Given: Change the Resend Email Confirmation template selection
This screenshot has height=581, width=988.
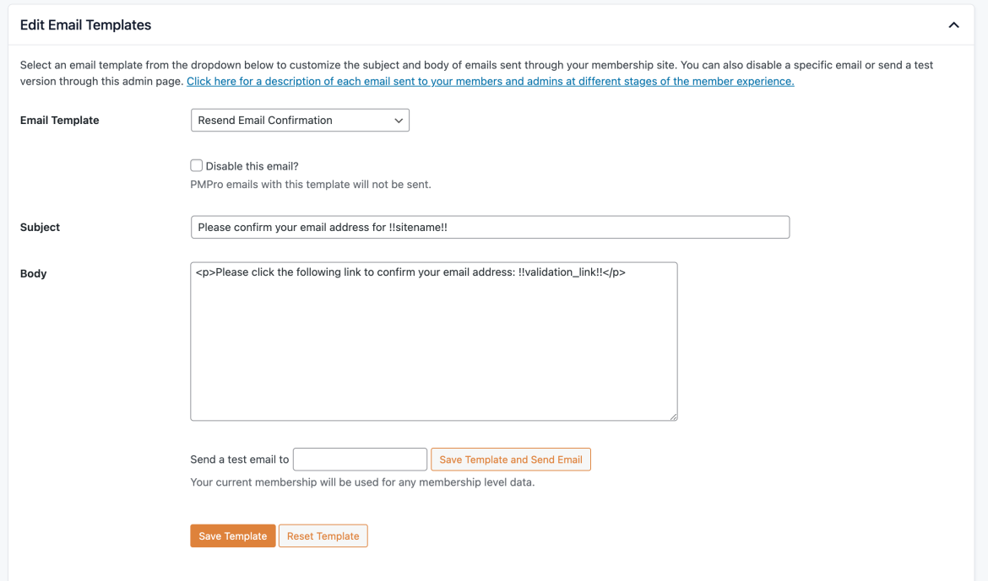Looking at the screenshot, I should point(300,120).
